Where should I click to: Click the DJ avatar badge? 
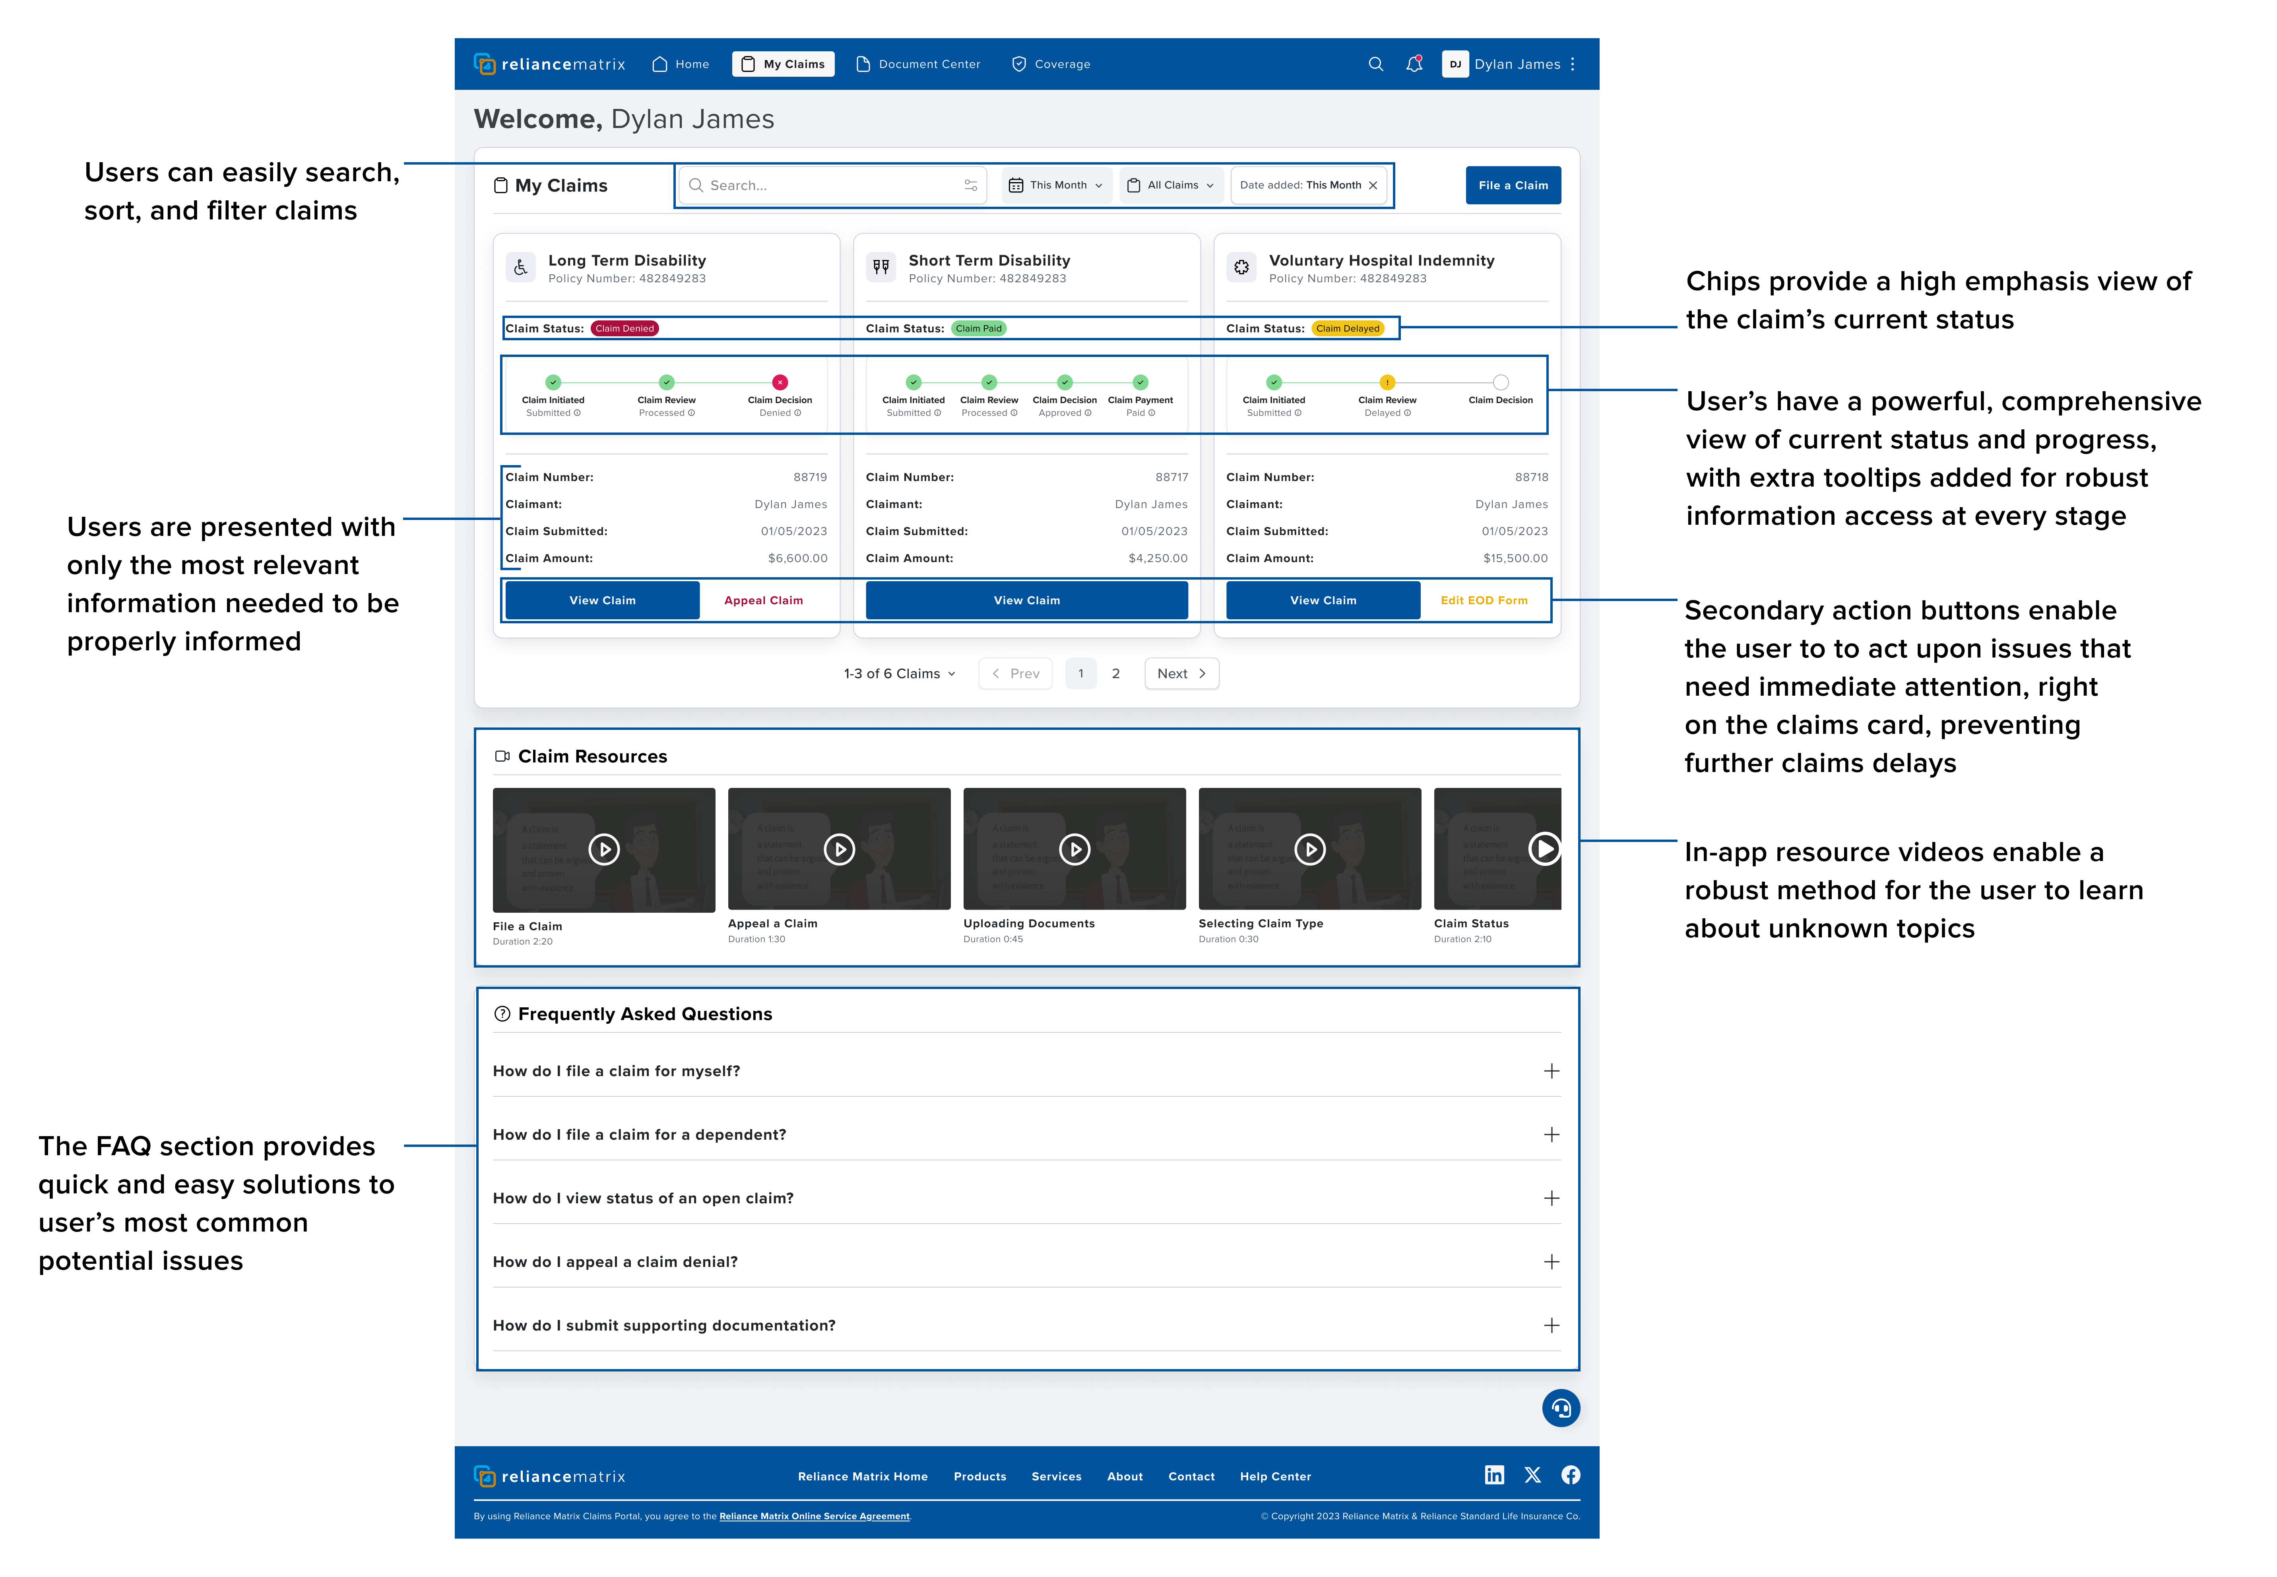click(1454, 64)
